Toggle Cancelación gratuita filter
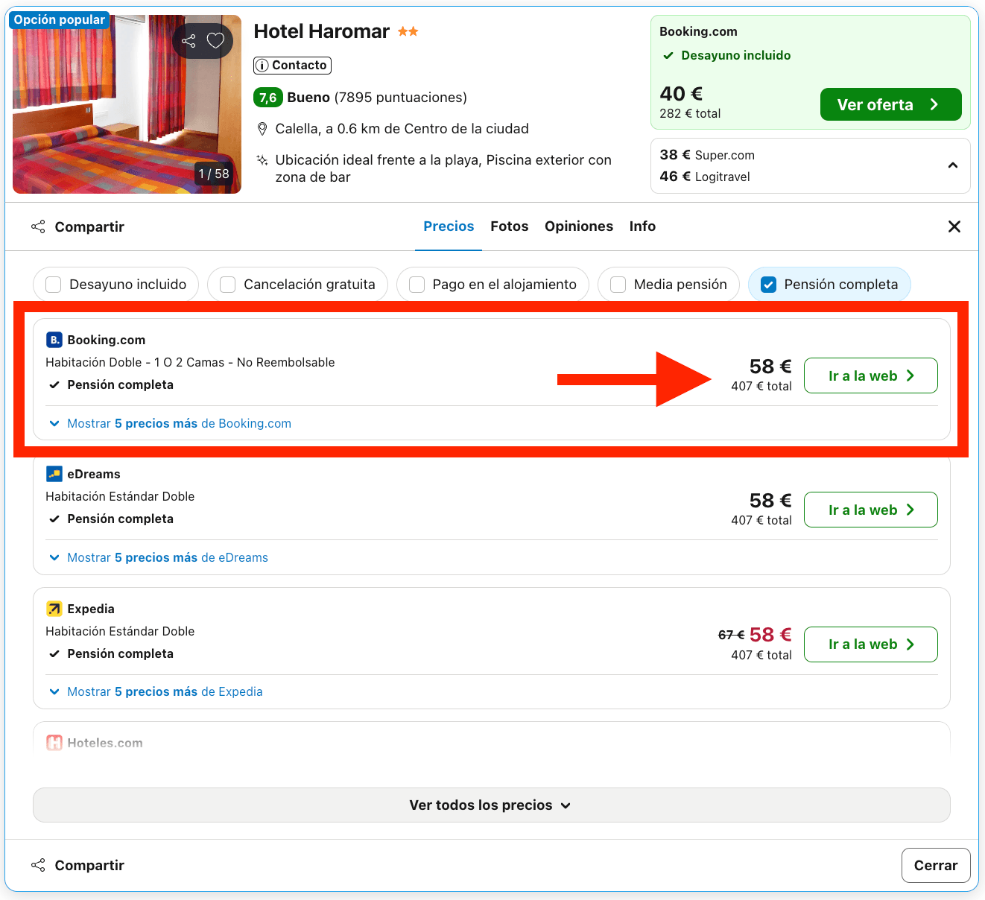This screenshot has width=985, height=900. (297, 285)
